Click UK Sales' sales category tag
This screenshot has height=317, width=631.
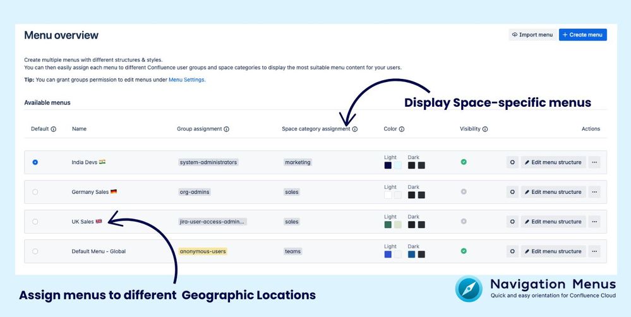click(x=292, y=222)
